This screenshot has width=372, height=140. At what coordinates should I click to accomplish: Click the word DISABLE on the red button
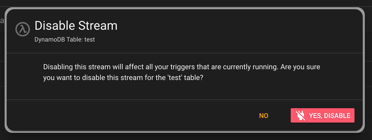337,116
